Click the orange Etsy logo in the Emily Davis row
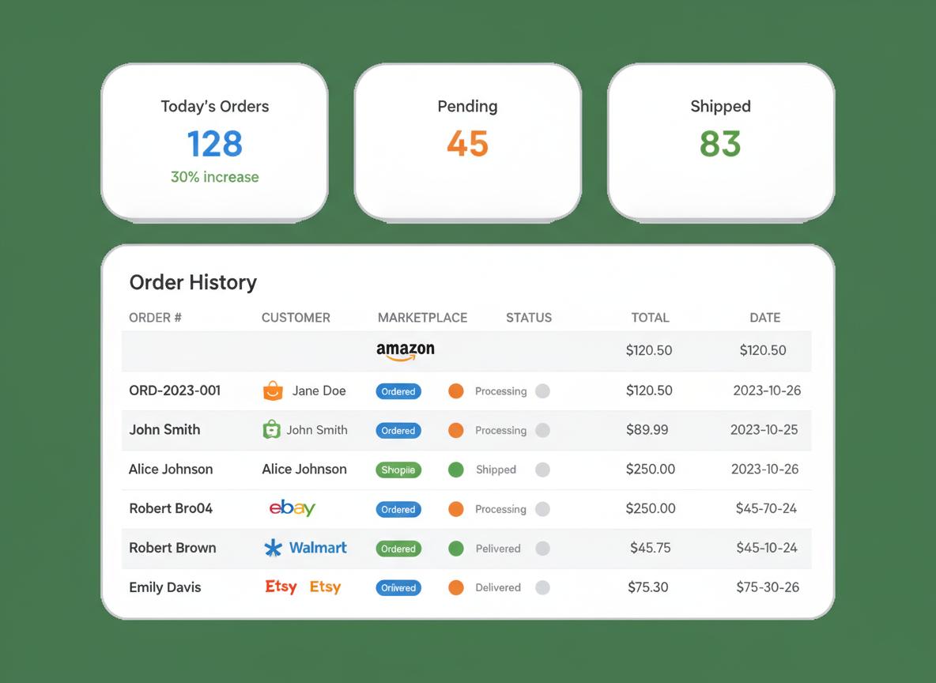Viewport: 936px width, 683px height. point(326,587)
